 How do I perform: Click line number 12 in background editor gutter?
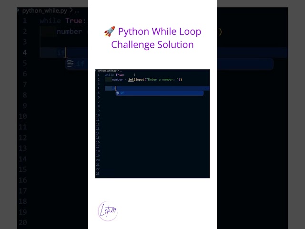[x=23, y=138]
